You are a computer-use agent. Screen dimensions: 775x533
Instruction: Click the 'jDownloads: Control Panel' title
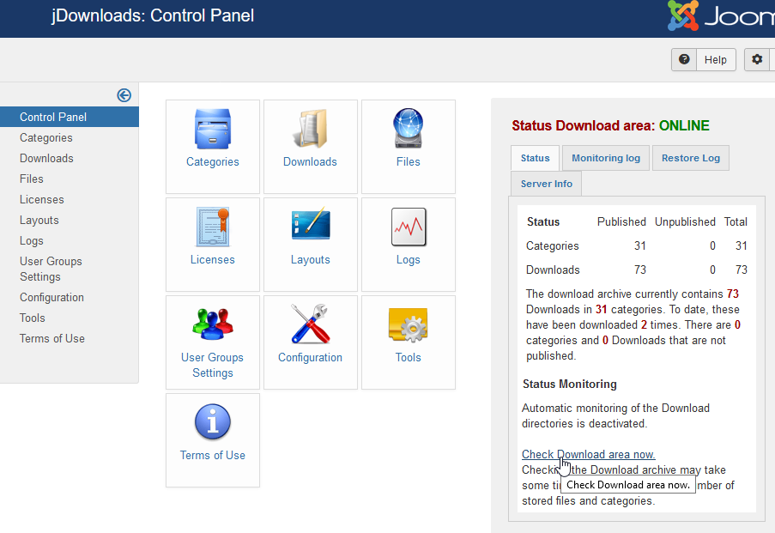(x=153, y=15)
